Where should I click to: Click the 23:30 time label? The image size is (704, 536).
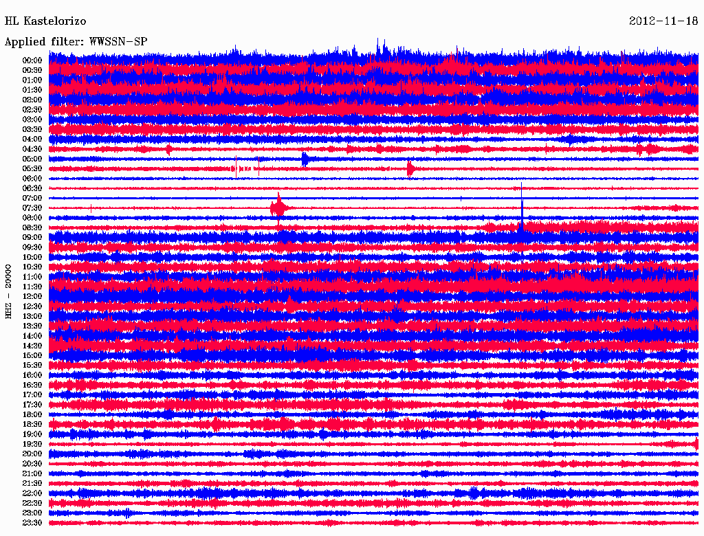coord(32,523)
